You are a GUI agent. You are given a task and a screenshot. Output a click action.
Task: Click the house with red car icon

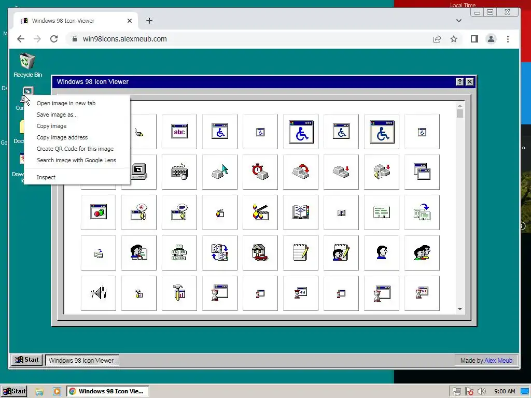260,252
